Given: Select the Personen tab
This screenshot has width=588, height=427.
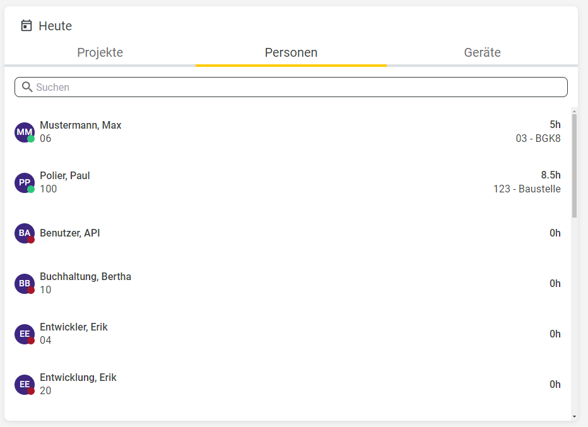Looking at the screenshot, I should (291, 52).
